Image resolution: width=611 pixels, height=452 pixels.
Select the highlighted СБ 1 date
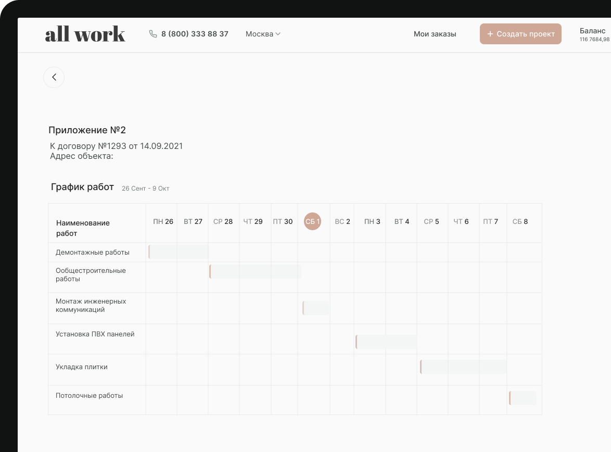click(313, 221)
